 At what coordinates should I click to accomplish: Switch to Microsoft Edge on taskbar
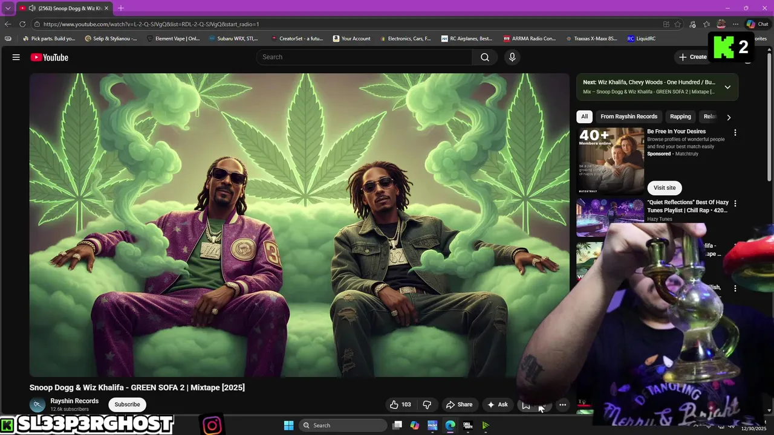click(x=450, y=425)
